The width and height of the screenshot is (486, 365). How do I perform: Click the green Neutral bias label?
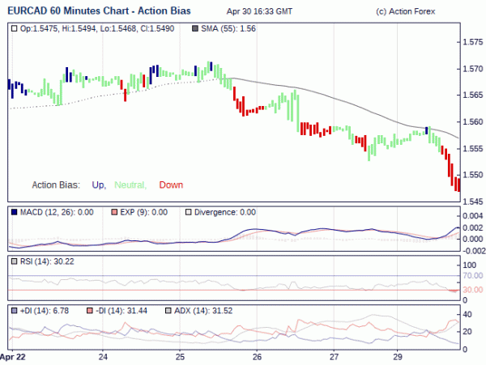[130, 185]
